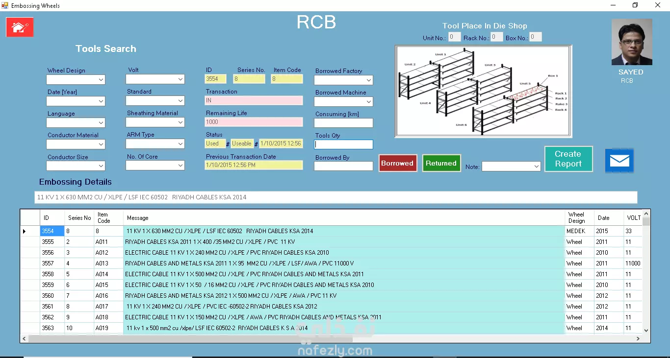Screen dimensions: 670x358
Task: Click the Embossing Wheels app icon in title bar
Action: pyautogui.click(x=5, y=5)
